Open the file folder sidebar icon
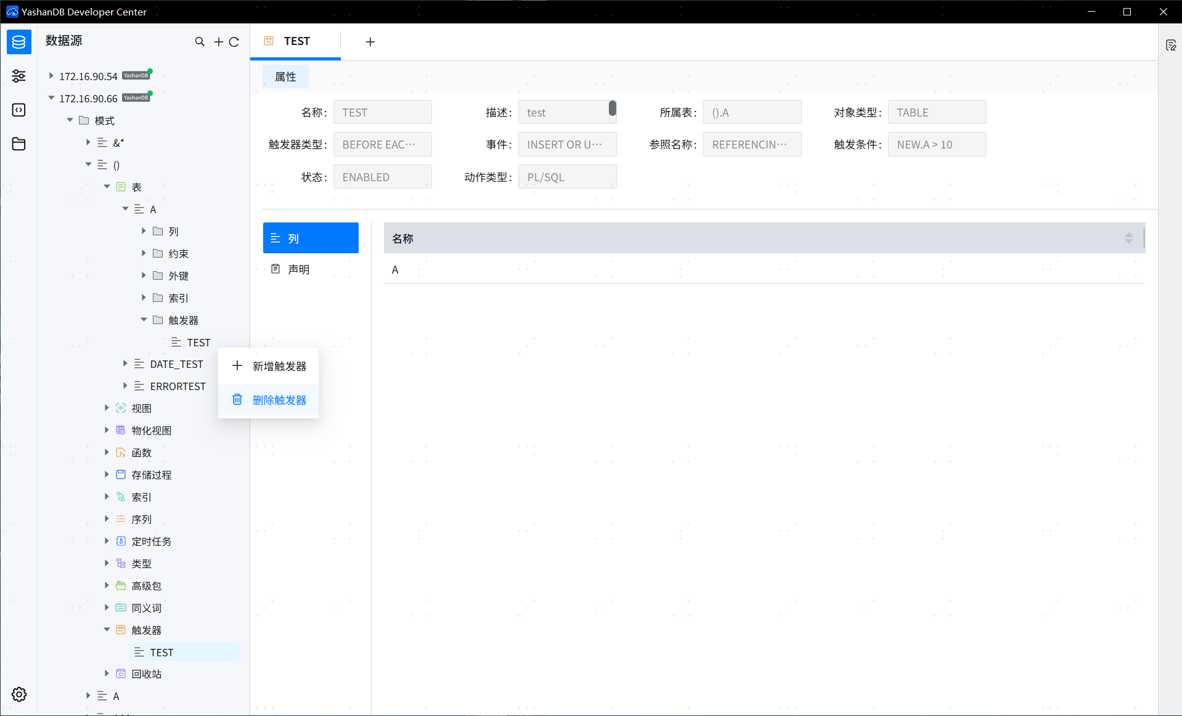Image resolution: width=1182 pixels, height=716 pixels. pos(19,144)
